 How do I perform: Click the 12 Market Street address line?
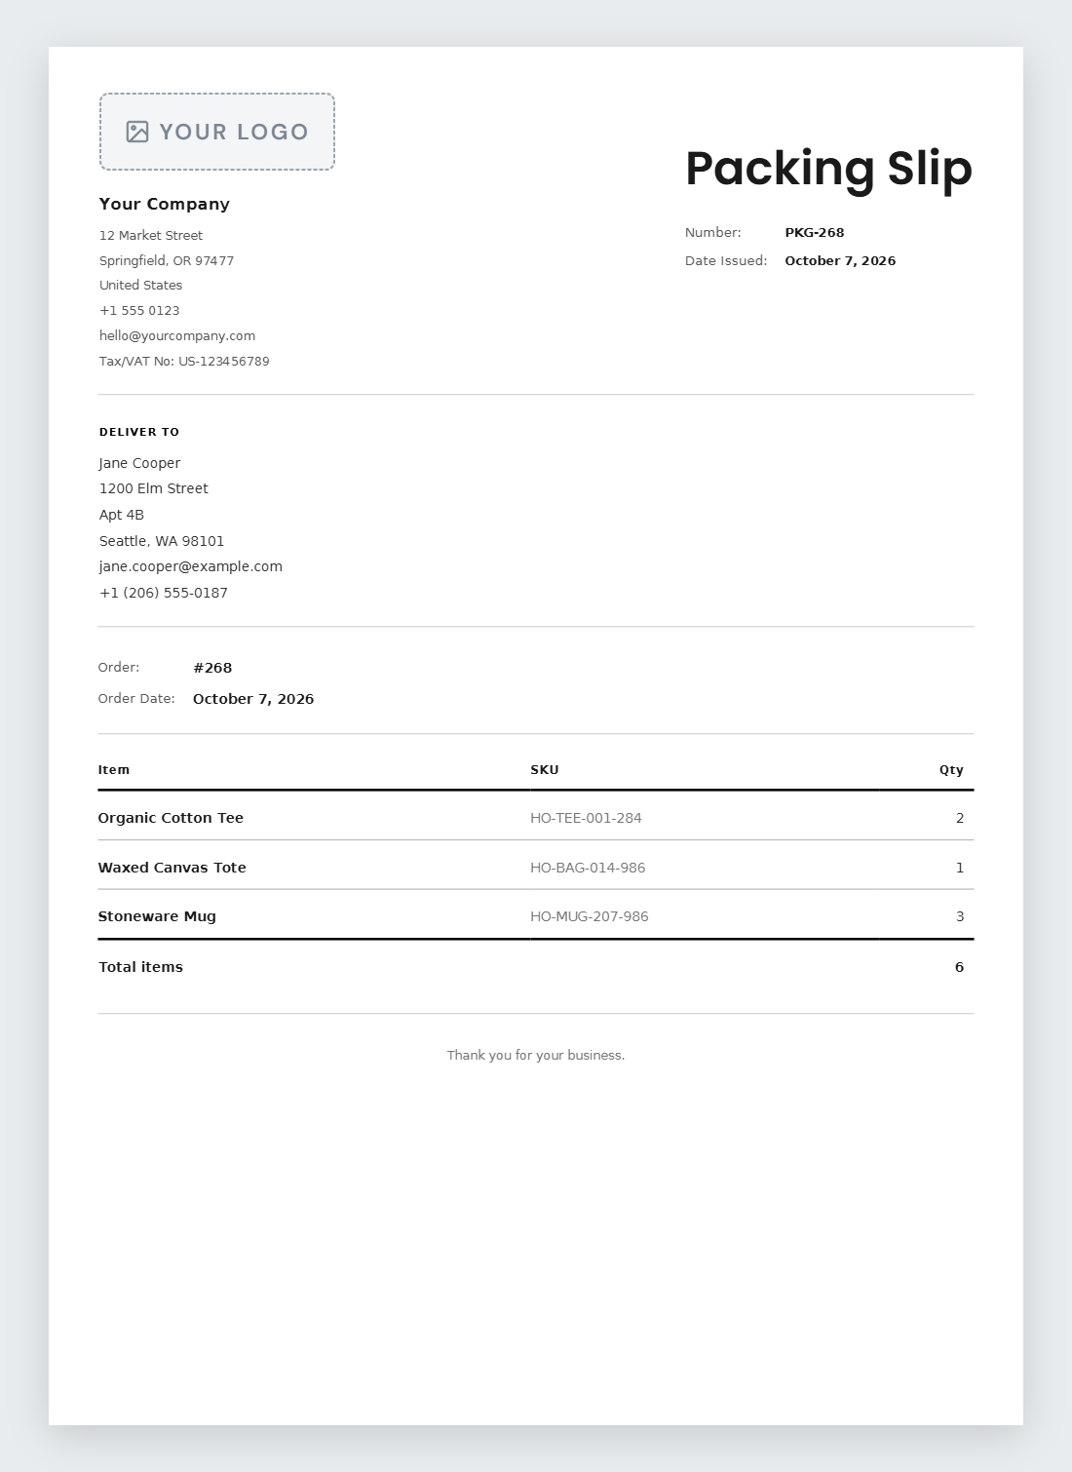point(151,236)
